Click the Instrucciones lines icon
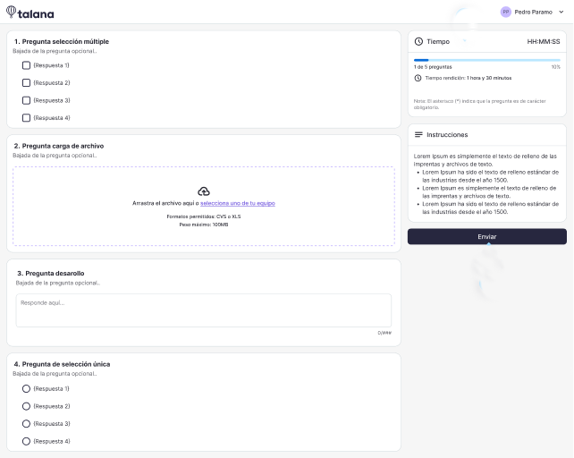Viewport: 574px width, 458px height. (x=418, y=134)
